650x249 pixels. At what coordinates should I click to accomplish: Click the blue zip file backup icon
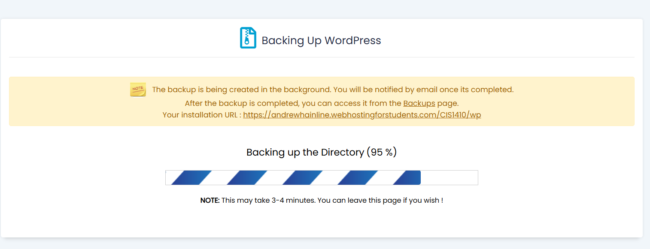pyautogui.click(x=248, y=38)
